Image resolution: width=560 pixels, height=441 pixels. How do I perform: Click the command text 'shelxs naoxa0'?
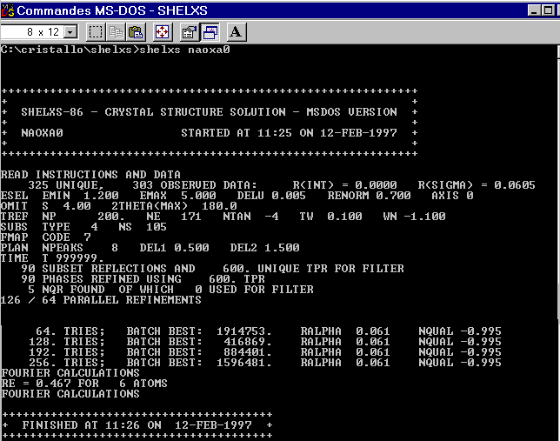(184, 50)
